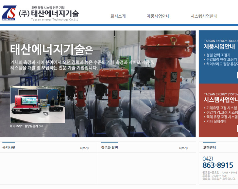Click the 863-8915 phone number
Screen dimensions: 238x189
click(218, 165)
